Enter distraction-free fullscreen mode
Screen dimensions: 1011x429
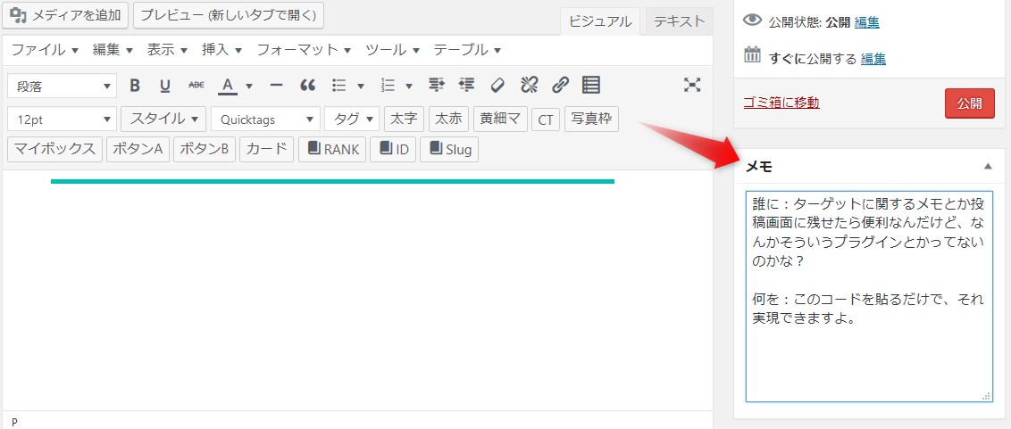point(692,85)
